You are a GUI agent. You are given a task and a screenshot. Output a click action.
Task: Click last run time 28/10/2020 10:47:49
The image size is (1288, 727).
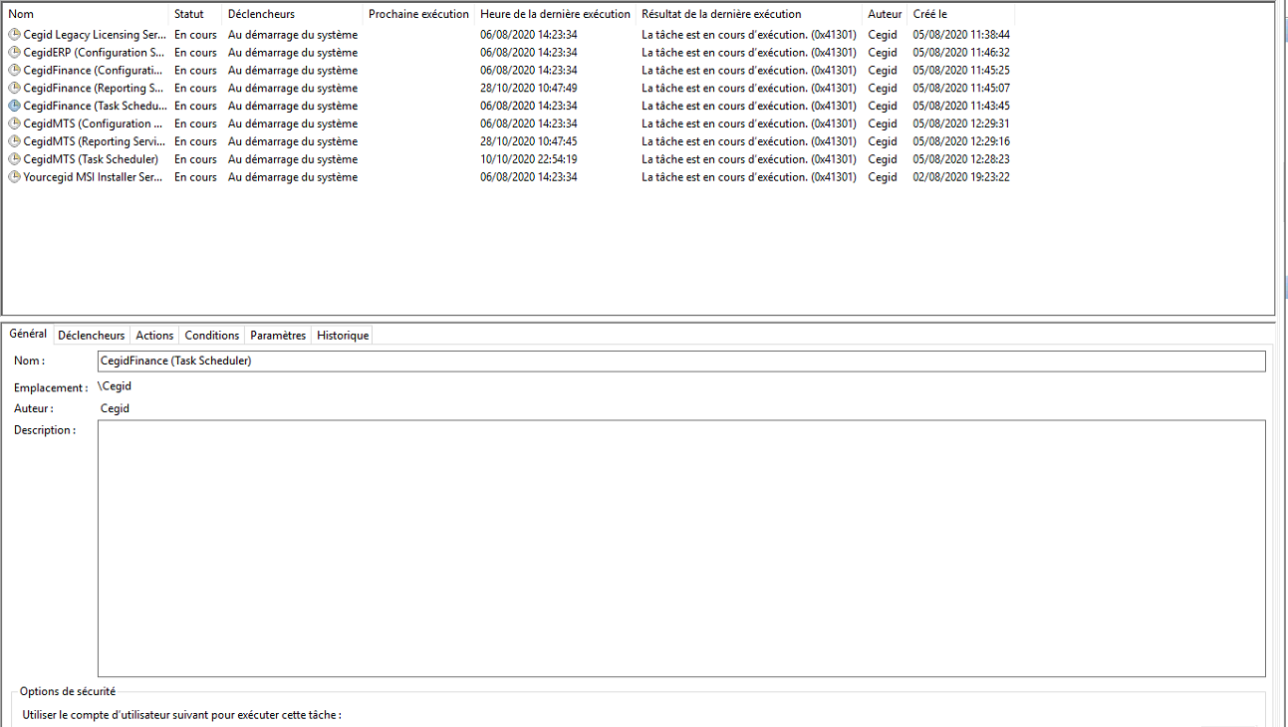click(529, 89)
